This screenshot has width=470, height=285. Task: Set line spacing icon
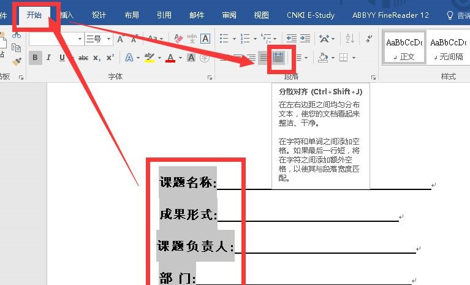(298, 57)
